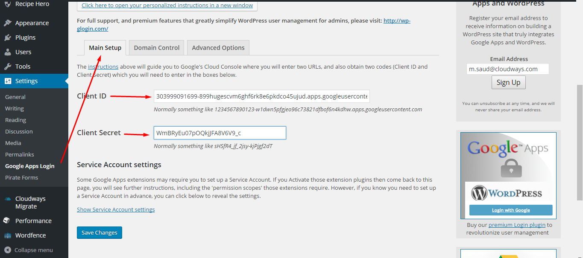This screenshot has width=583, height=258.
Task: Click the Plugins plug icon
Action: tap(7, 38)
